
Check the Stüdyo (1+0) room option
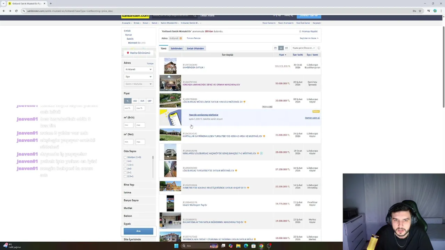coord(125,157)
